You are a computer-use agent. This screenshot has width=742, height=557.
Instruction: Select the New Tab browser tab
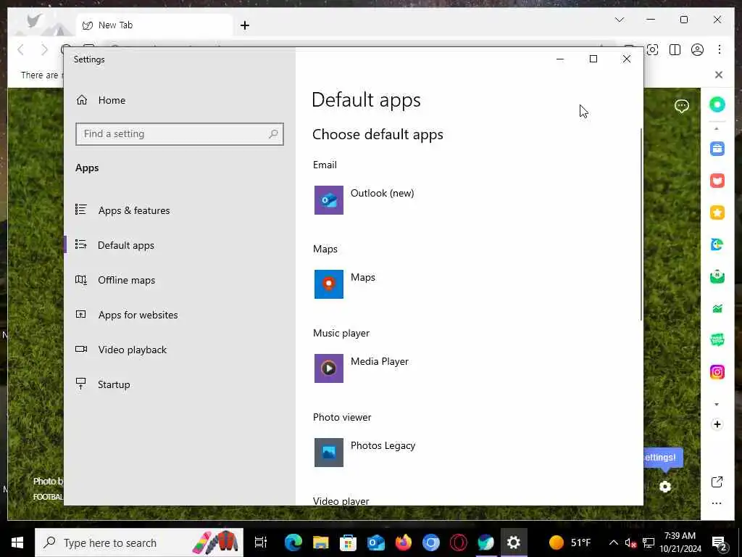[155, 25]
